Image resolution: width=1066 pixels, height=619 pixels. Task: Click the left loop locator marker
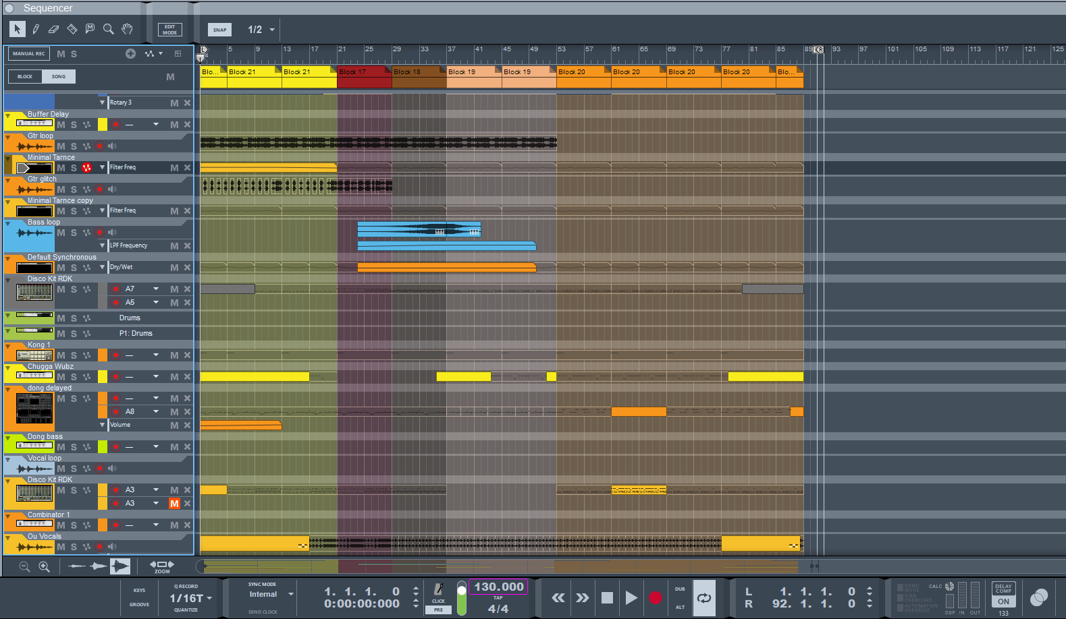[204, 49]
